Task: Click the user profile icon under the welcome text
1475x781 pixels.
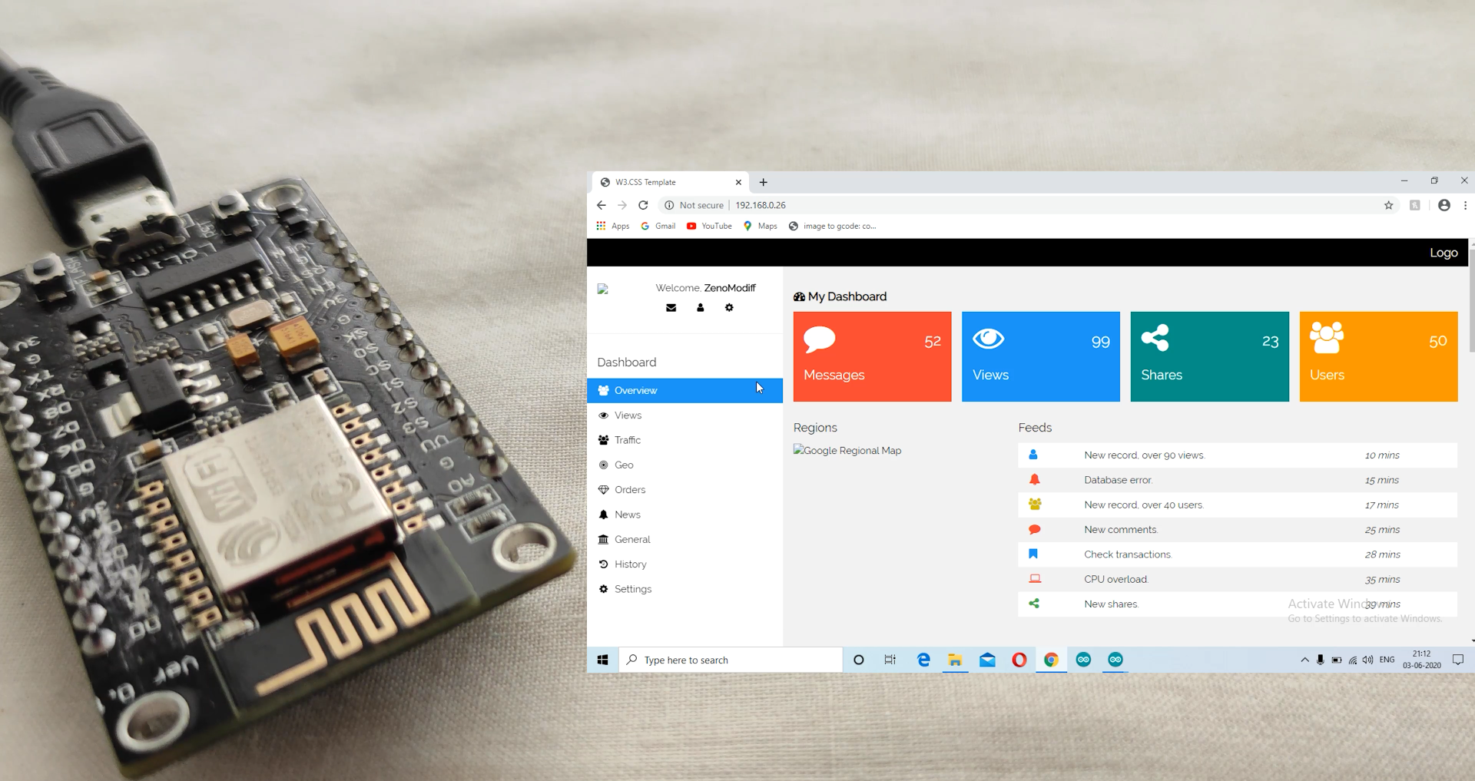Action: click(x=700, y=308)
